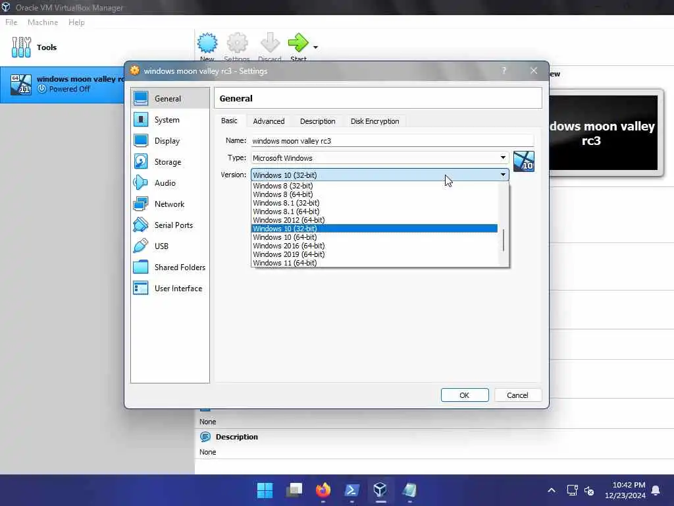
Task: Choose Windows 8 (32-bit) from version list
Action: click(x=374, y=185)
